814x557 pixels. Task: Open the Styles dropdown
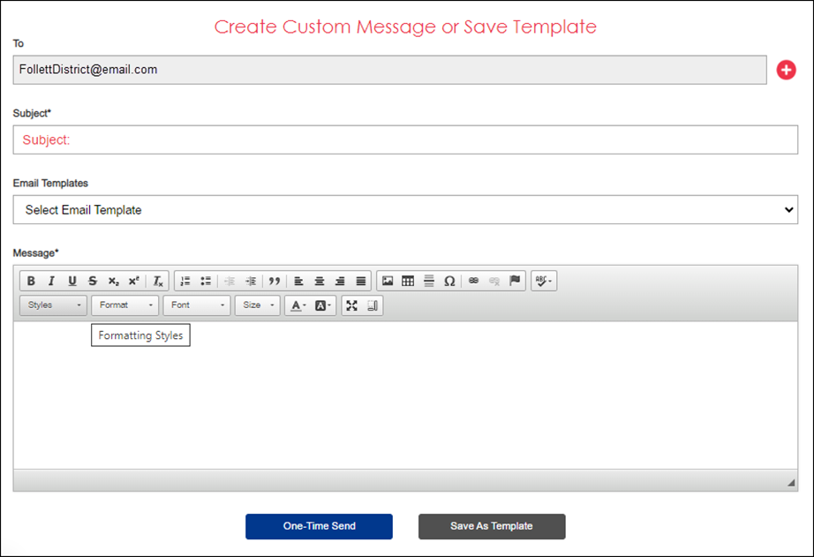pyautogui.click(x=54, y=305)
